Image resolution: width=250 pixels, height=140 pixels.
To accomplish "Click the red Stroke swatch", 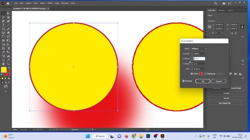I will pyautogui.click(x=8, y=73).
